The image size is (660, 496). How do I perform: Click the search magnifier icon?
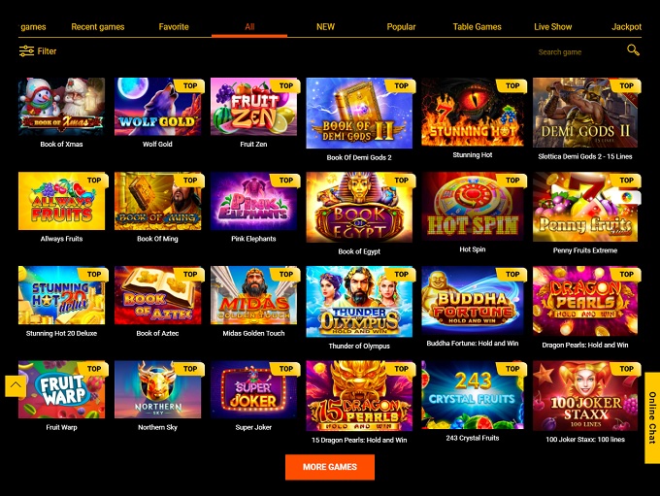point(633,50)
